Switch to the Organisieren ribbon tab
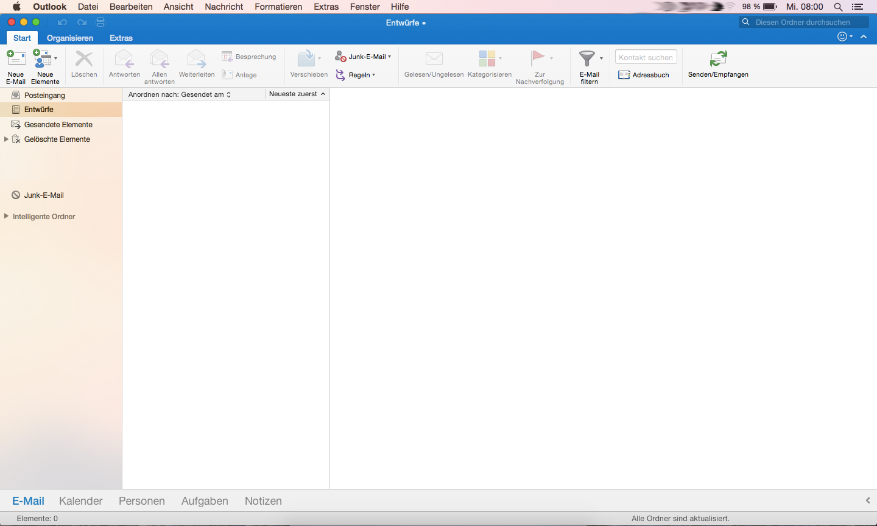This screenshot has height=526, width=877. click(x=70, y=38)
